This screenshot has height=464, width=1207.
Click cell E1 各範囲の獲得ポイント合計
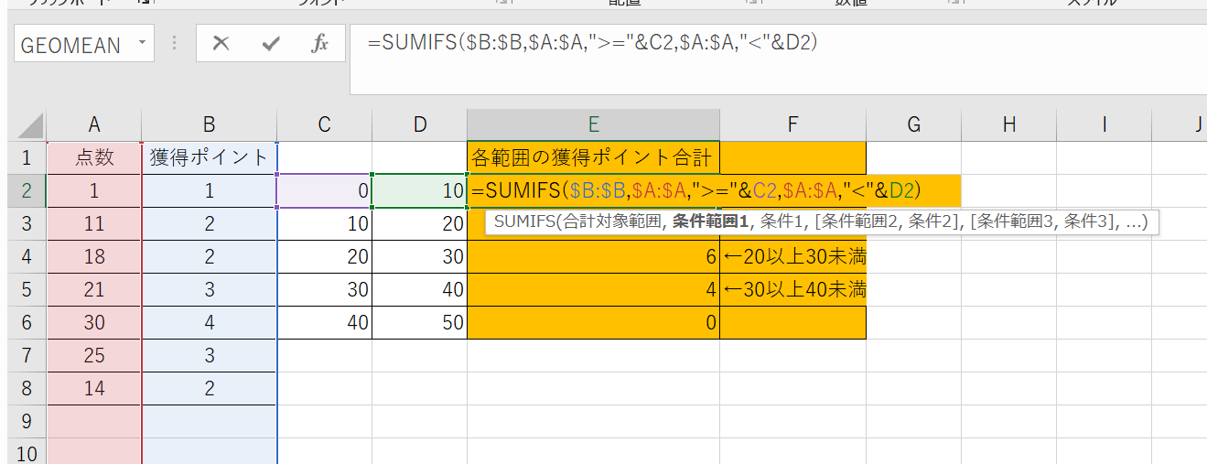pyautogui.click(x=592, y=157)
